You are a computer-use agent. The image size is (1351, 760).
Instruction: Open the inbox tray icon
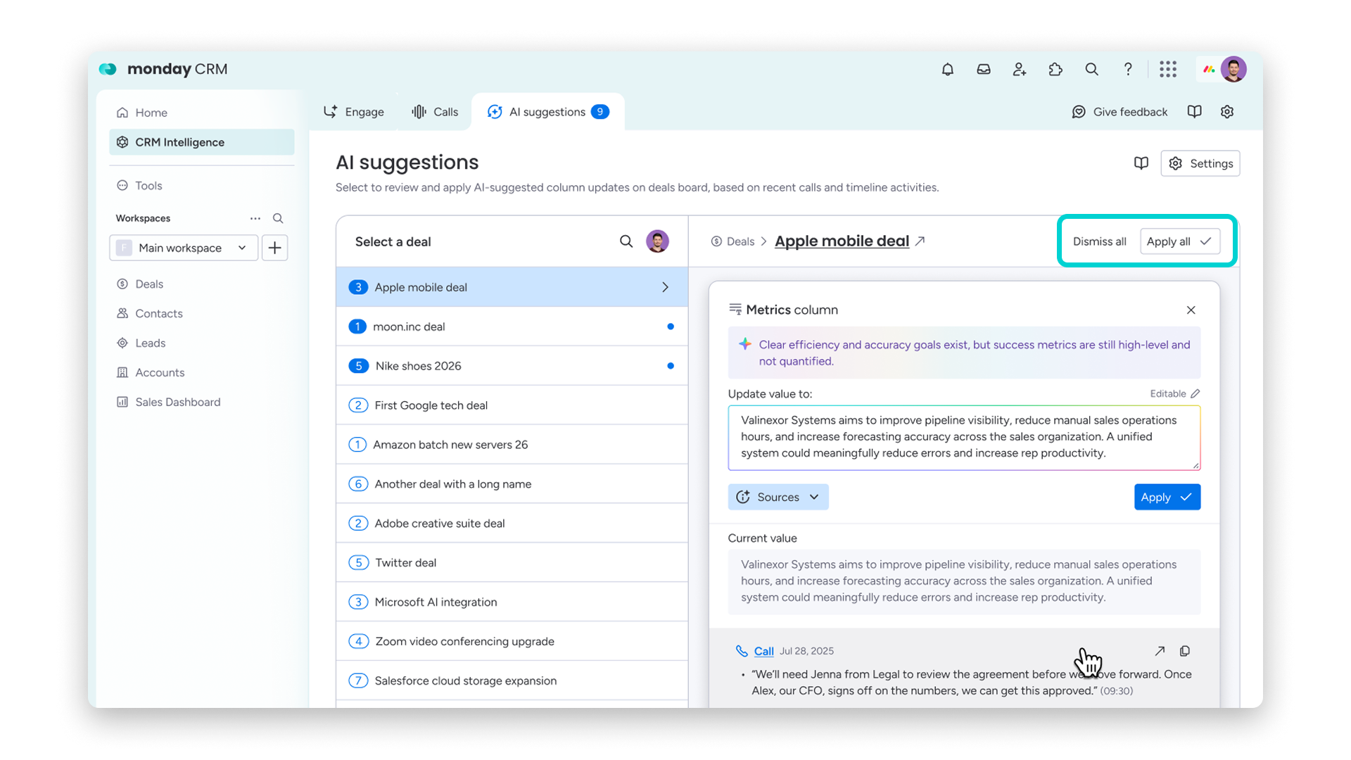click(984, 69)
